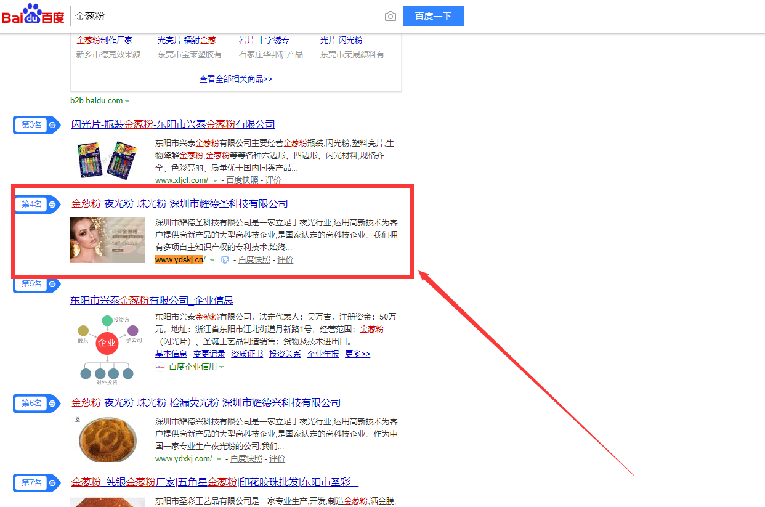Click glitter tubes thumbnail of 第3名 result

point(107,160)
